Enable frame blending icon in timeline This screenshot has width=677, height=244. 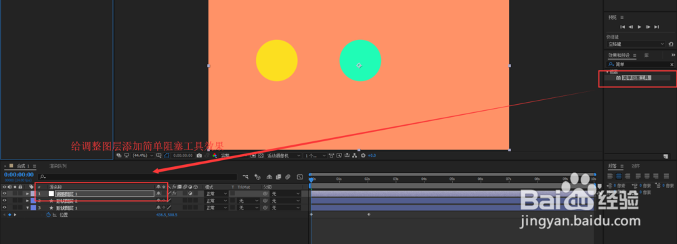(278, 177)
